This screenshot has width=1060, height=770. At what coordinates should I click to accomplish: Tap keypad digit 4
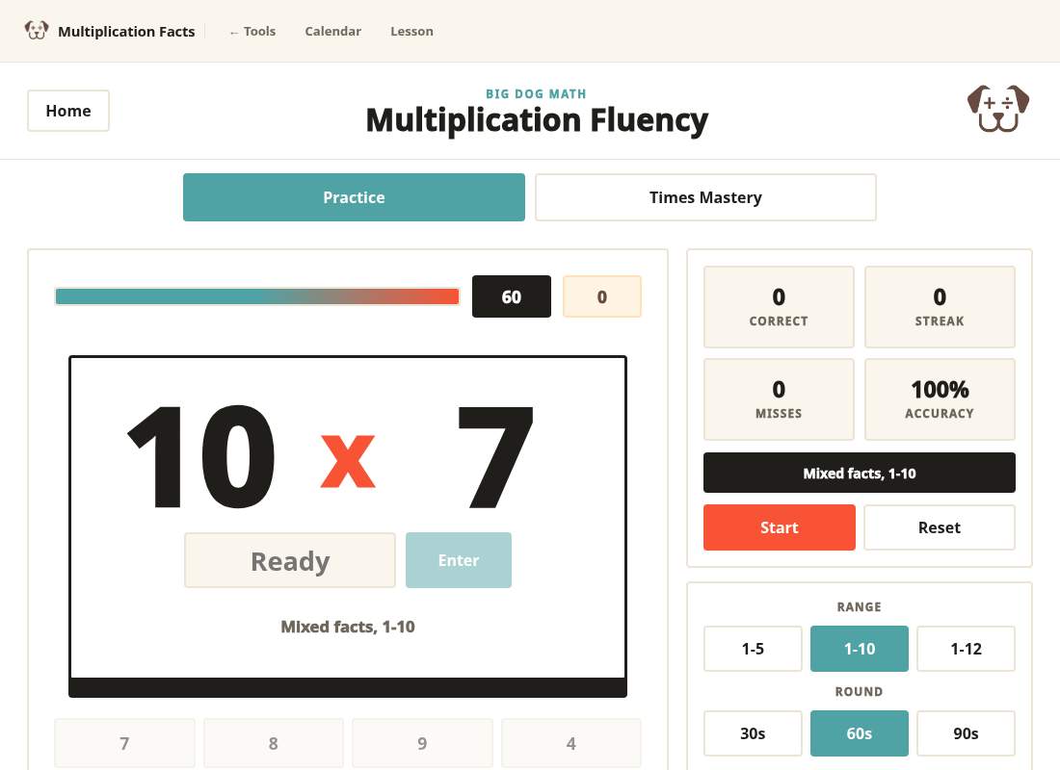pos(571,743)
